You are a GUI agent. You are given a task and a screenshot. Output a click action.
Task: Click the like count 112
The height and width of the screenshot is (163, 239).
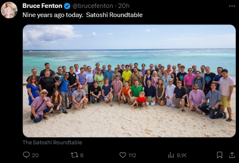[132, 155]
